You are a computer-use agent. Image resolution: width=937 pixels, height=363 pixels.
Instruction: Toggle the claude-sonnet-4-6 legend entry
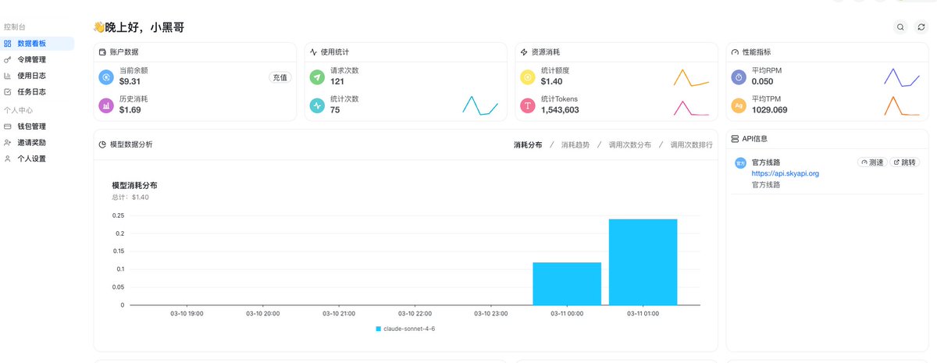405,329
